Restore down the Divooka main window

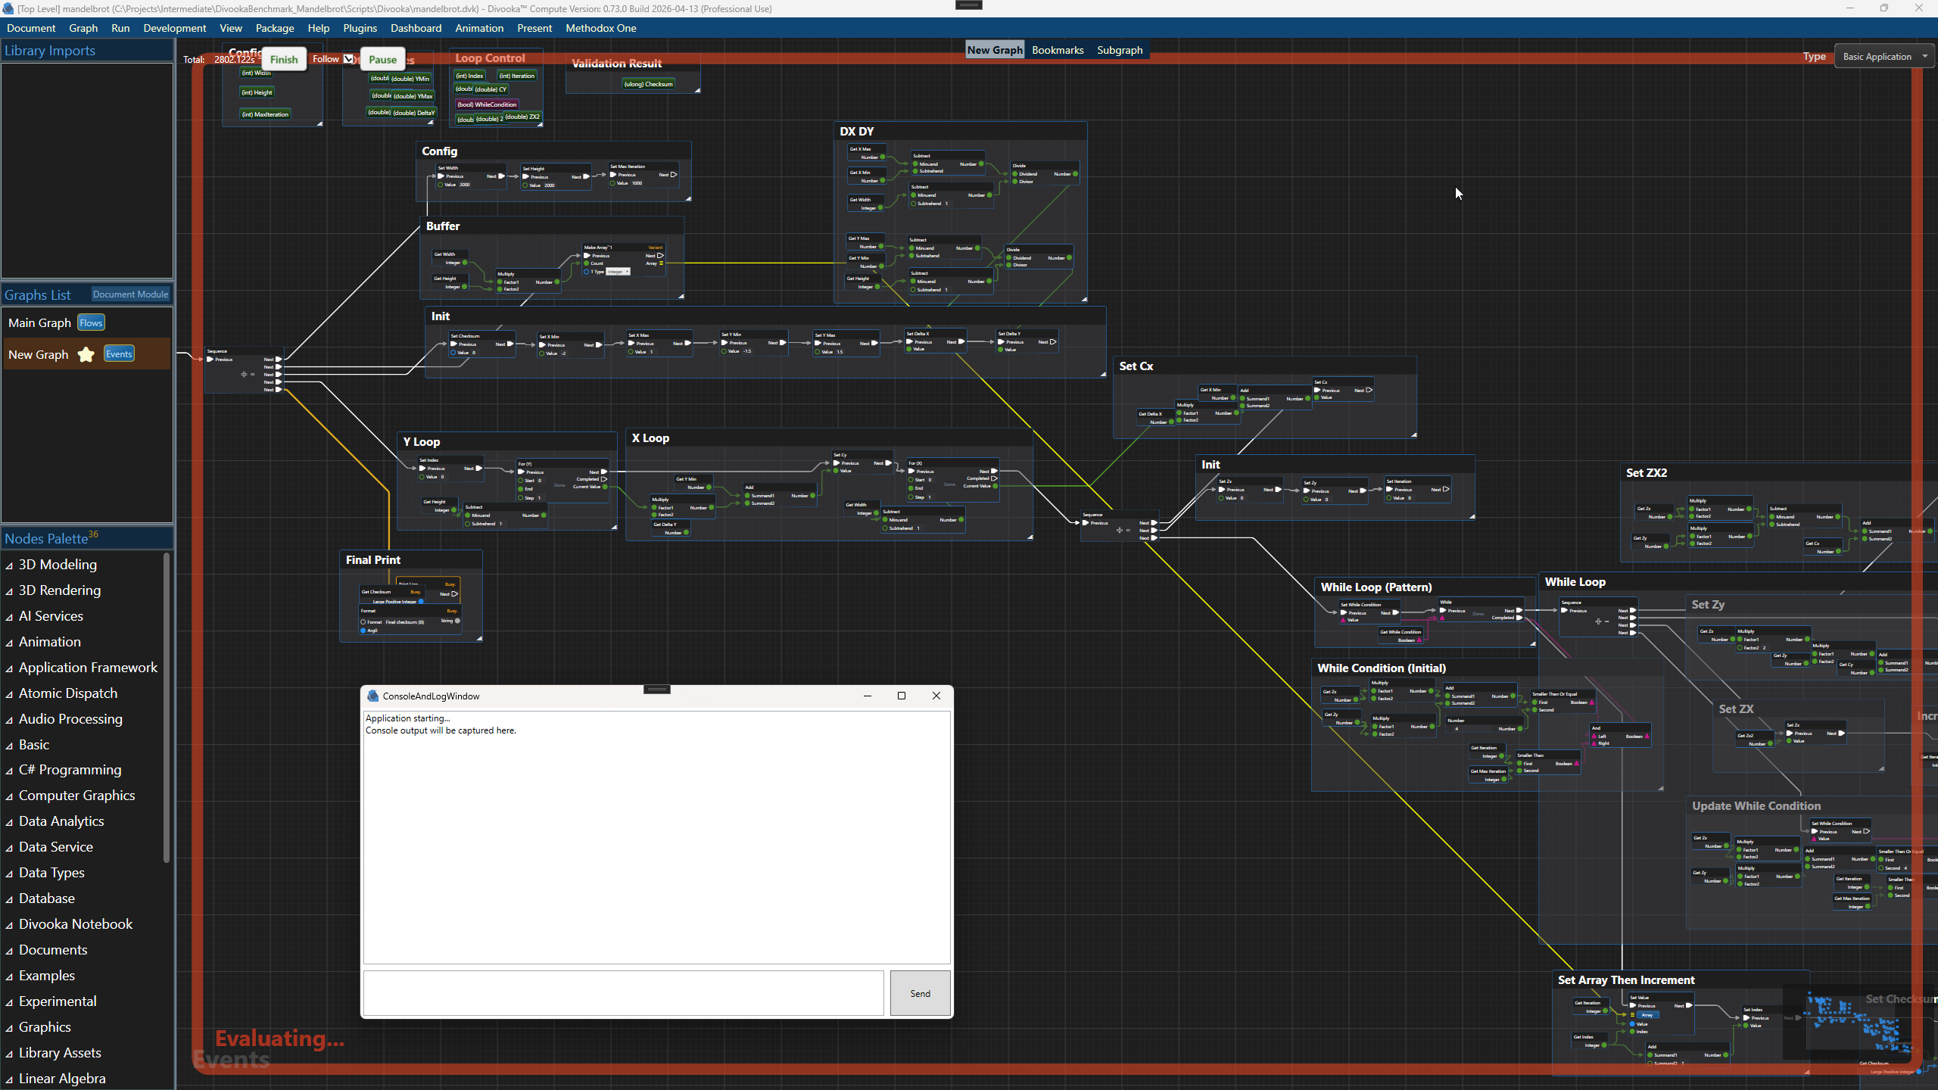pyautogui.click(x=1884, y=8)
